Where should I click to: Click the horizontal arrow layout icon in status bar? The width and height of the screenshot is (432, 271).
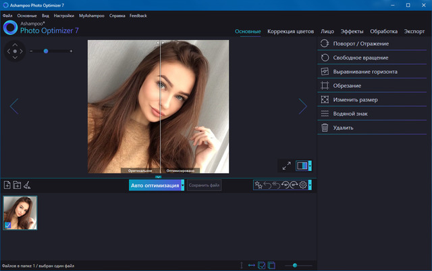[x=252, y=265]
